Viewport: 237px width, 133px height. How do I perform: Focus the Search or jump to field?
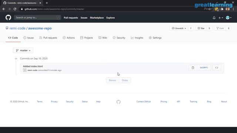point(37,18)
